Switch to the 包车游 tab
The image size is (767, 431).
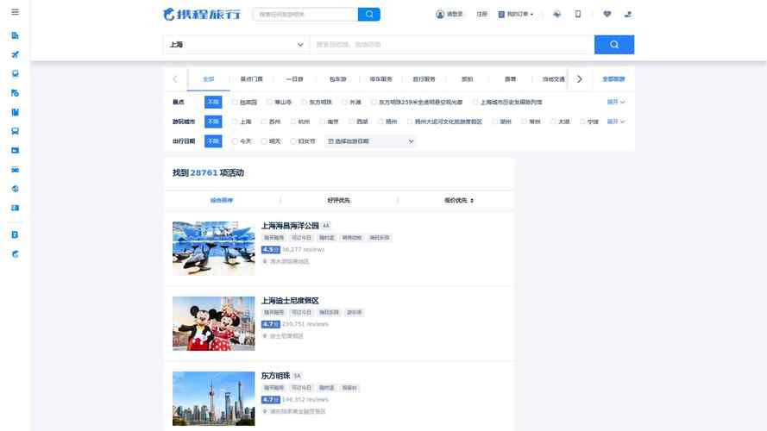337,78
